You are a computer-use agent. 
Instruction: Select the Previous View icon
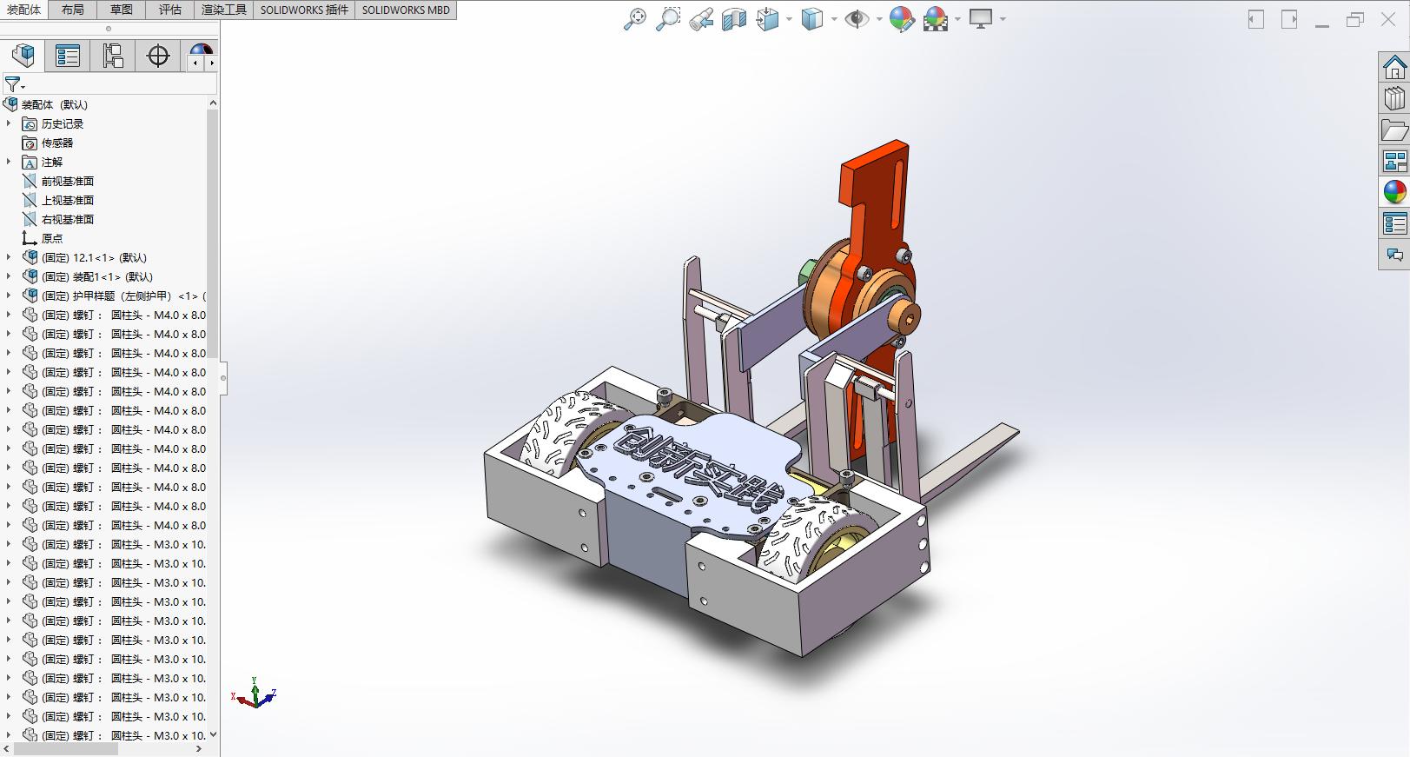click(x=701, y=19)
